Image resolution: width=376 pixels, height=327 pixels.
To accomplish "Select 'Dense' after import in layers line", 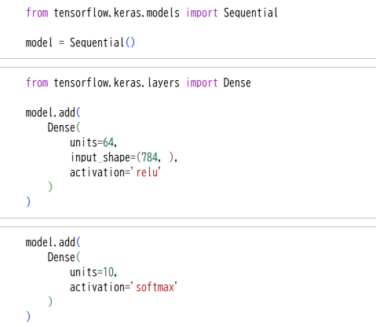I will point(237,83).
